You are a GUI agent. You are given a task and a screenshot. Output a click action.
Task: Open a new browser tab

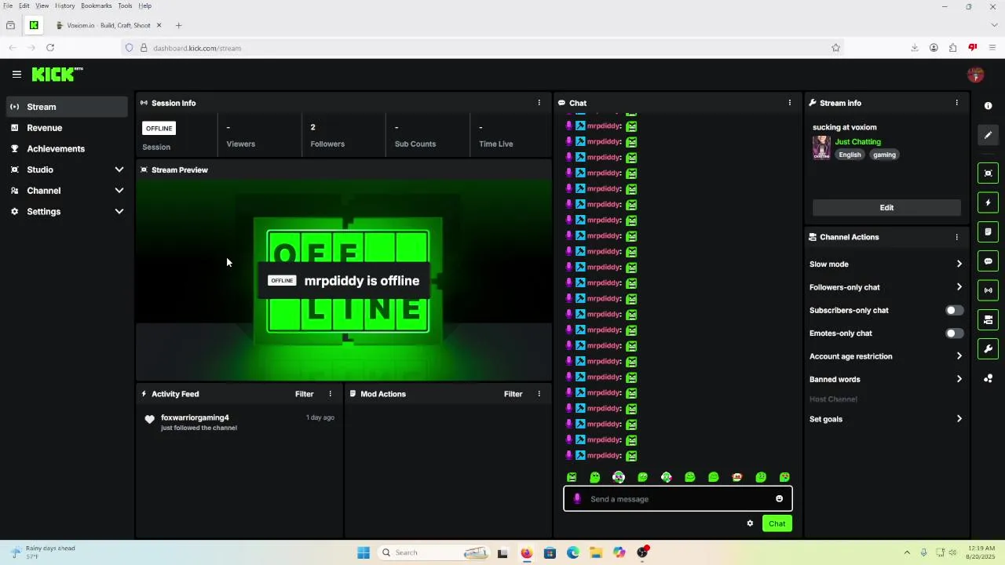(178, 25)
